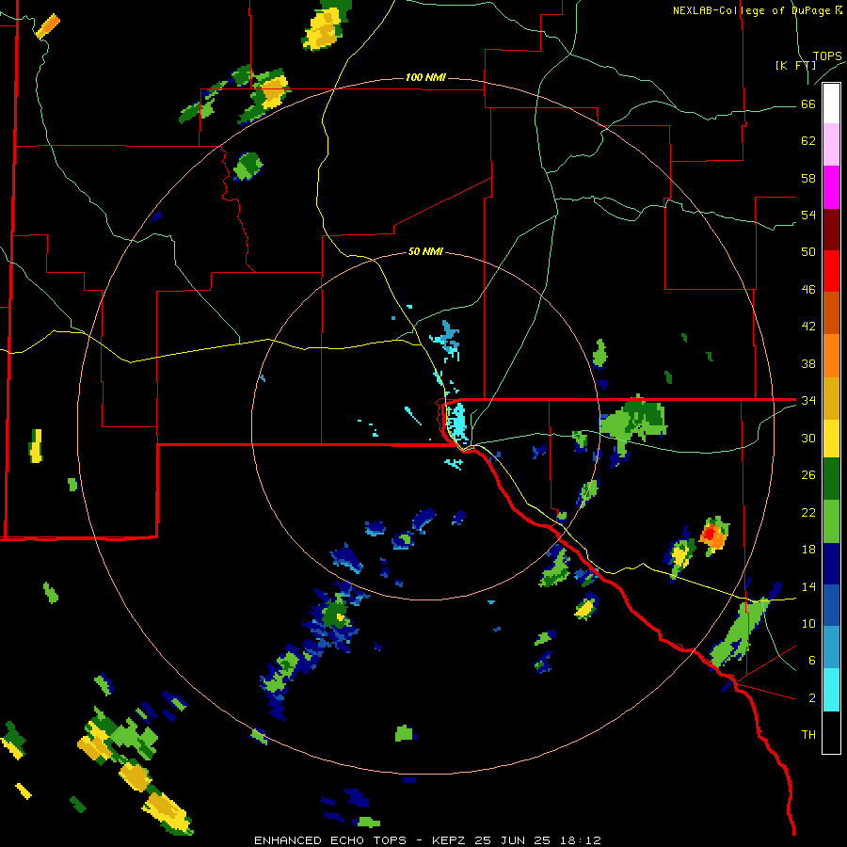
Task: Select the 22 legend value
Action: (808, 512)
